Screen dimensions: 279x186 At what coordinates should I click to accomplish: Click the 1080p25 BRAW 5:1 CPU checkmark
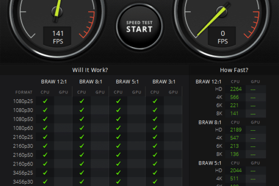point(118,101)
